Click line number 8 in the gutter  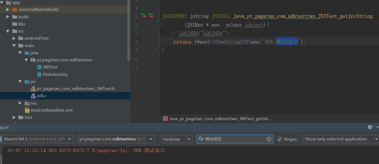(136, 42)
